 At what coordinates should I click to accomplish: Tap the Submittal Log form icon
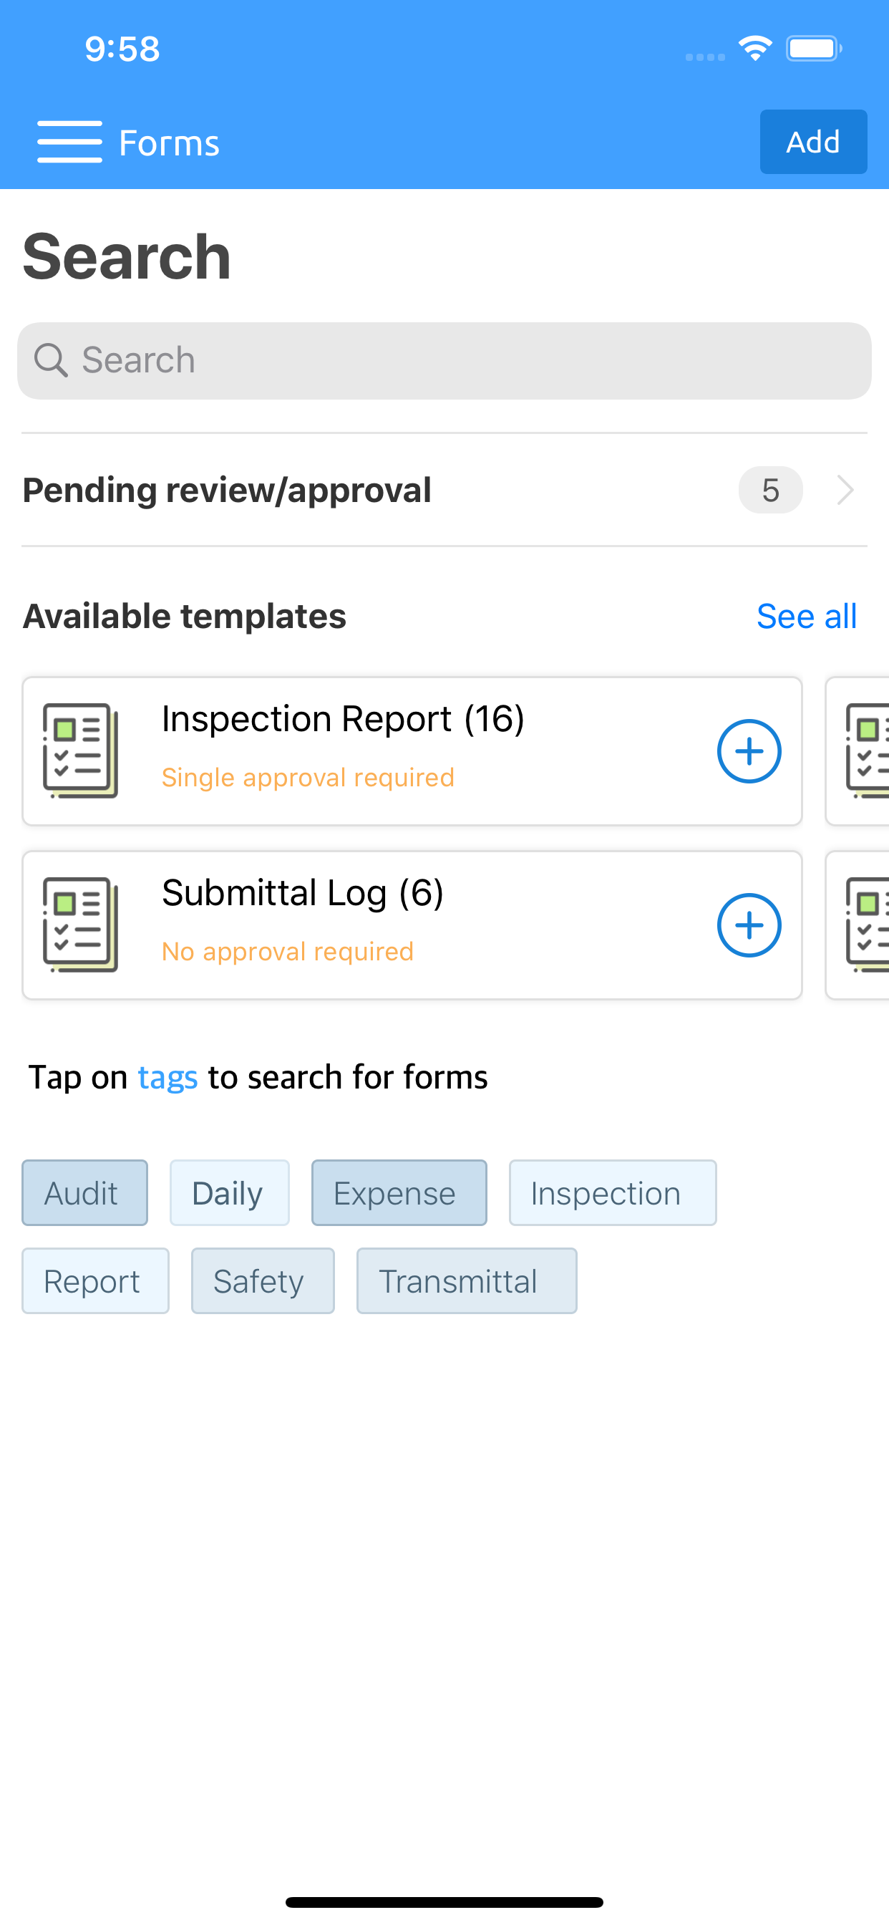[81, 925]
